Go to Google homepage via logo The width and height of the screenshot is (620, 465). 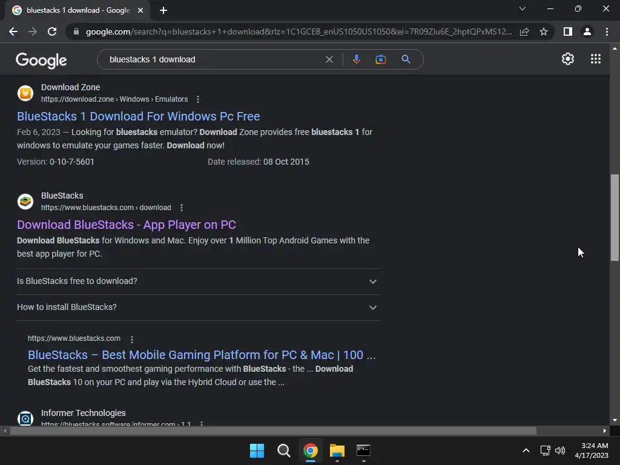click(41, 60)
